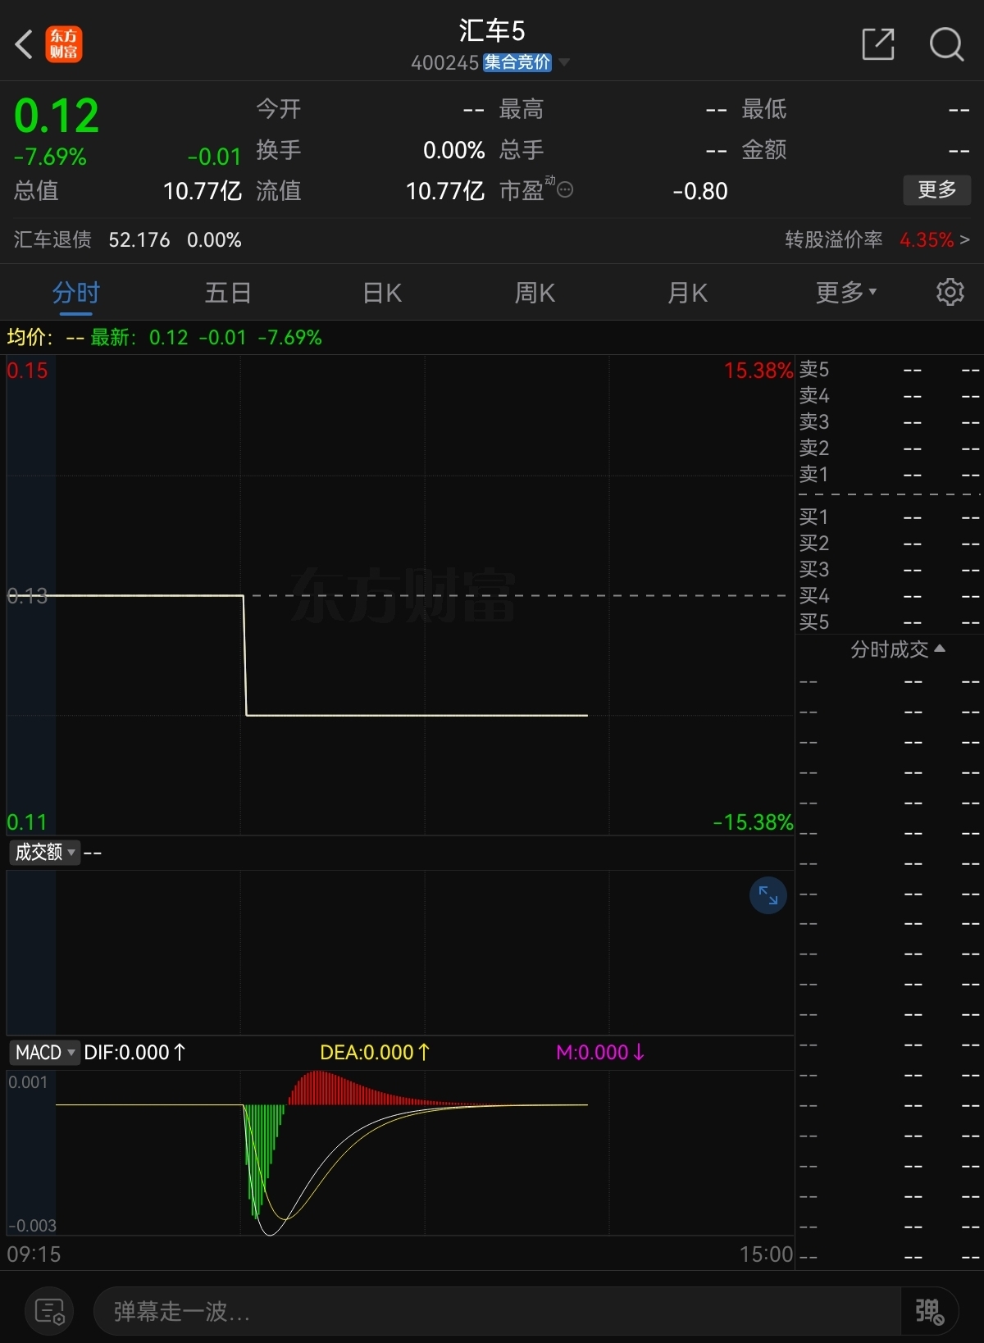Tap the 买1 order book row
984x1343 pixels.
pyautogui.click(x=890, y=517)
